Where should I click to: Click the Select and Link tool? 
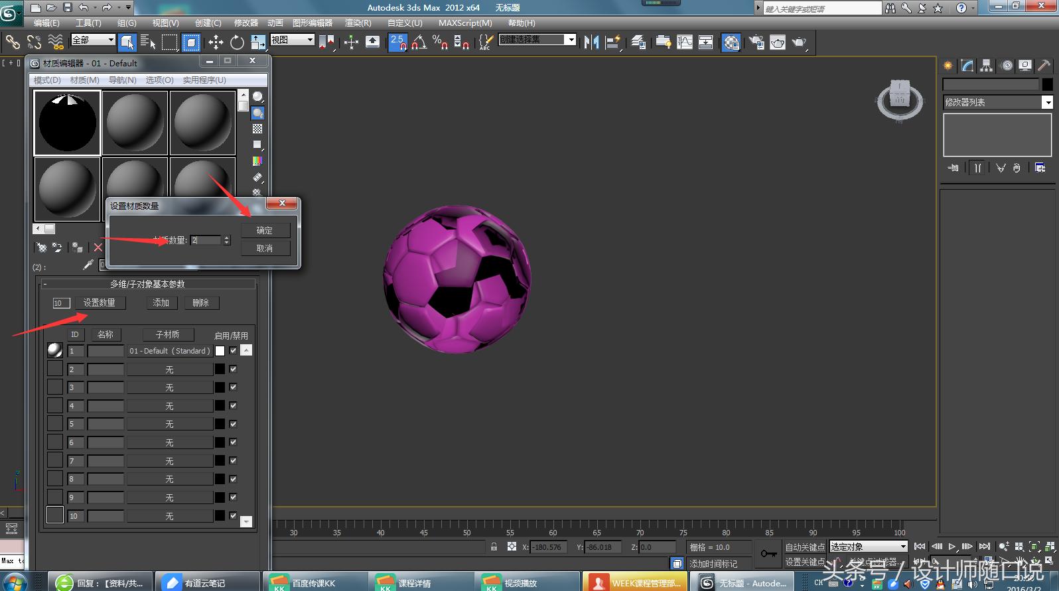(13, 42)
